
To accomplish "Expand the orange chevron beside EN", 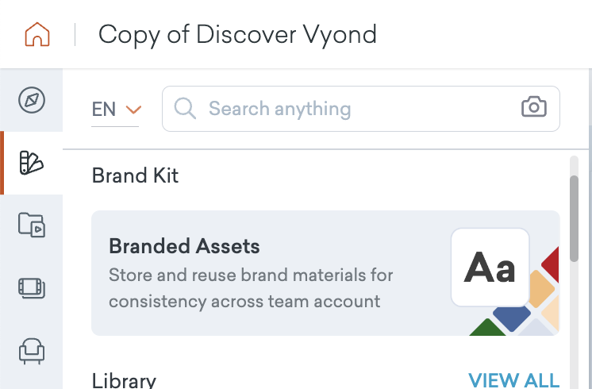I will click(x=133, y=110).
